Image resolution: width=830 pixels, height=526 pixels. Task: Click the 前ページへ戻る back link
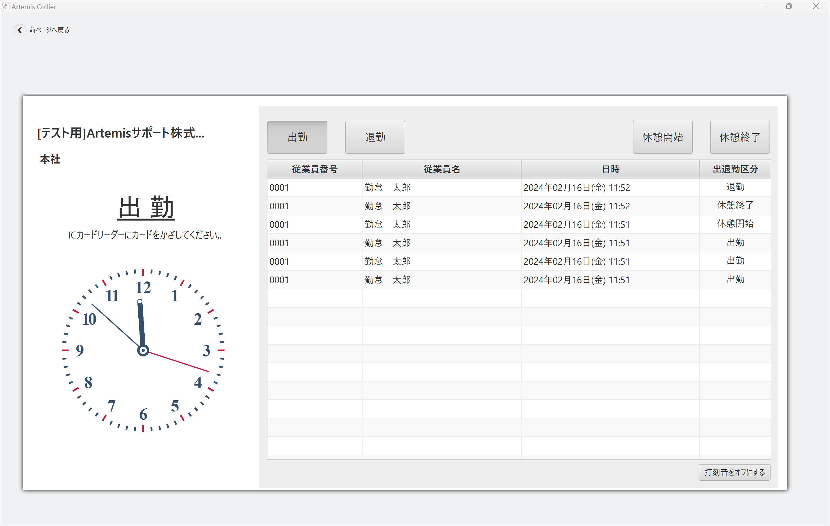(49, 30)
